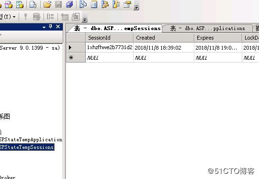Click the Registered Servers toolbar icon
Image resolution: width=259 pixels, height=179 pixels.
[x=83, y=4]
